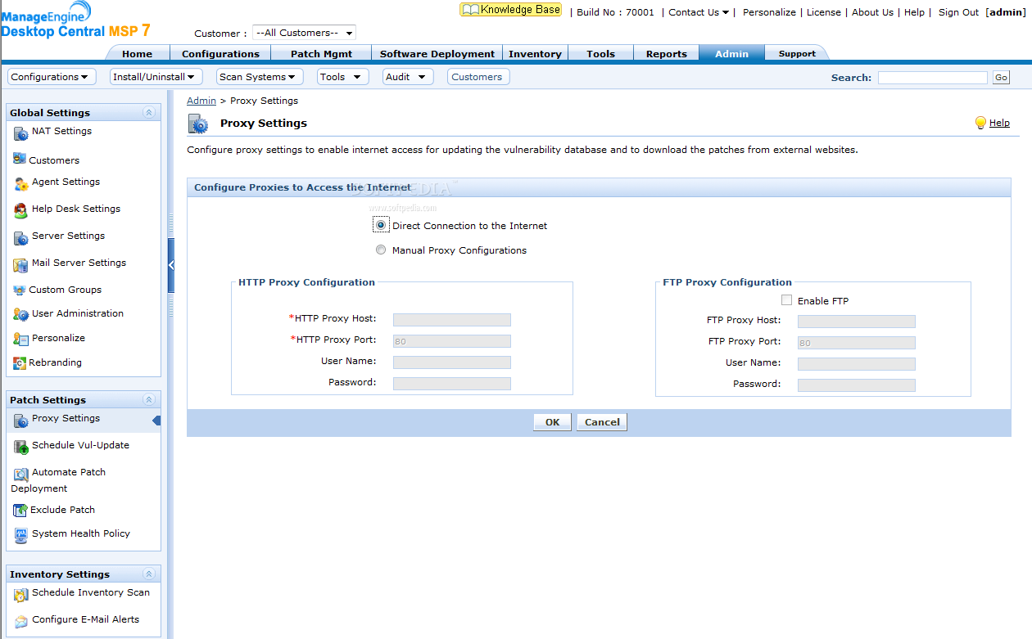Open the Scan Systems dropdown

[260, 77]
